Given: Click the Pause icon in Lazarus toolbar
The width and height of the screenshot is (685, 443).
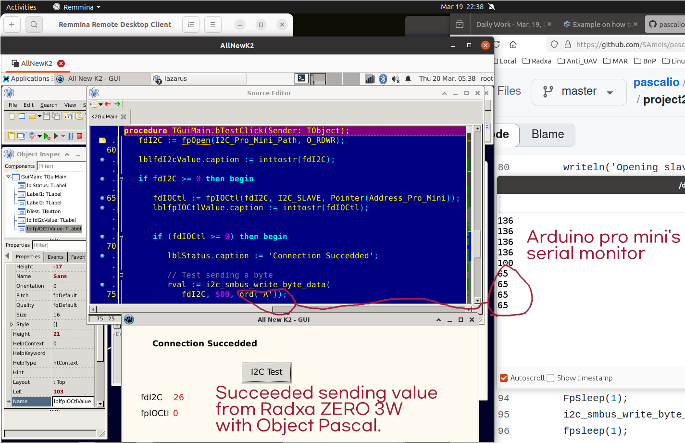Looking at the screenshot, I should [x=70, y=136].
